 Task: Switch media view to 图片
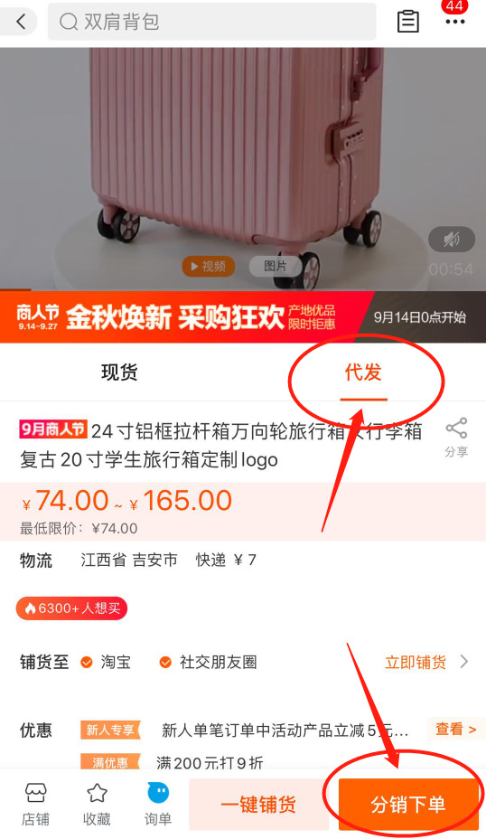point(276,266)
